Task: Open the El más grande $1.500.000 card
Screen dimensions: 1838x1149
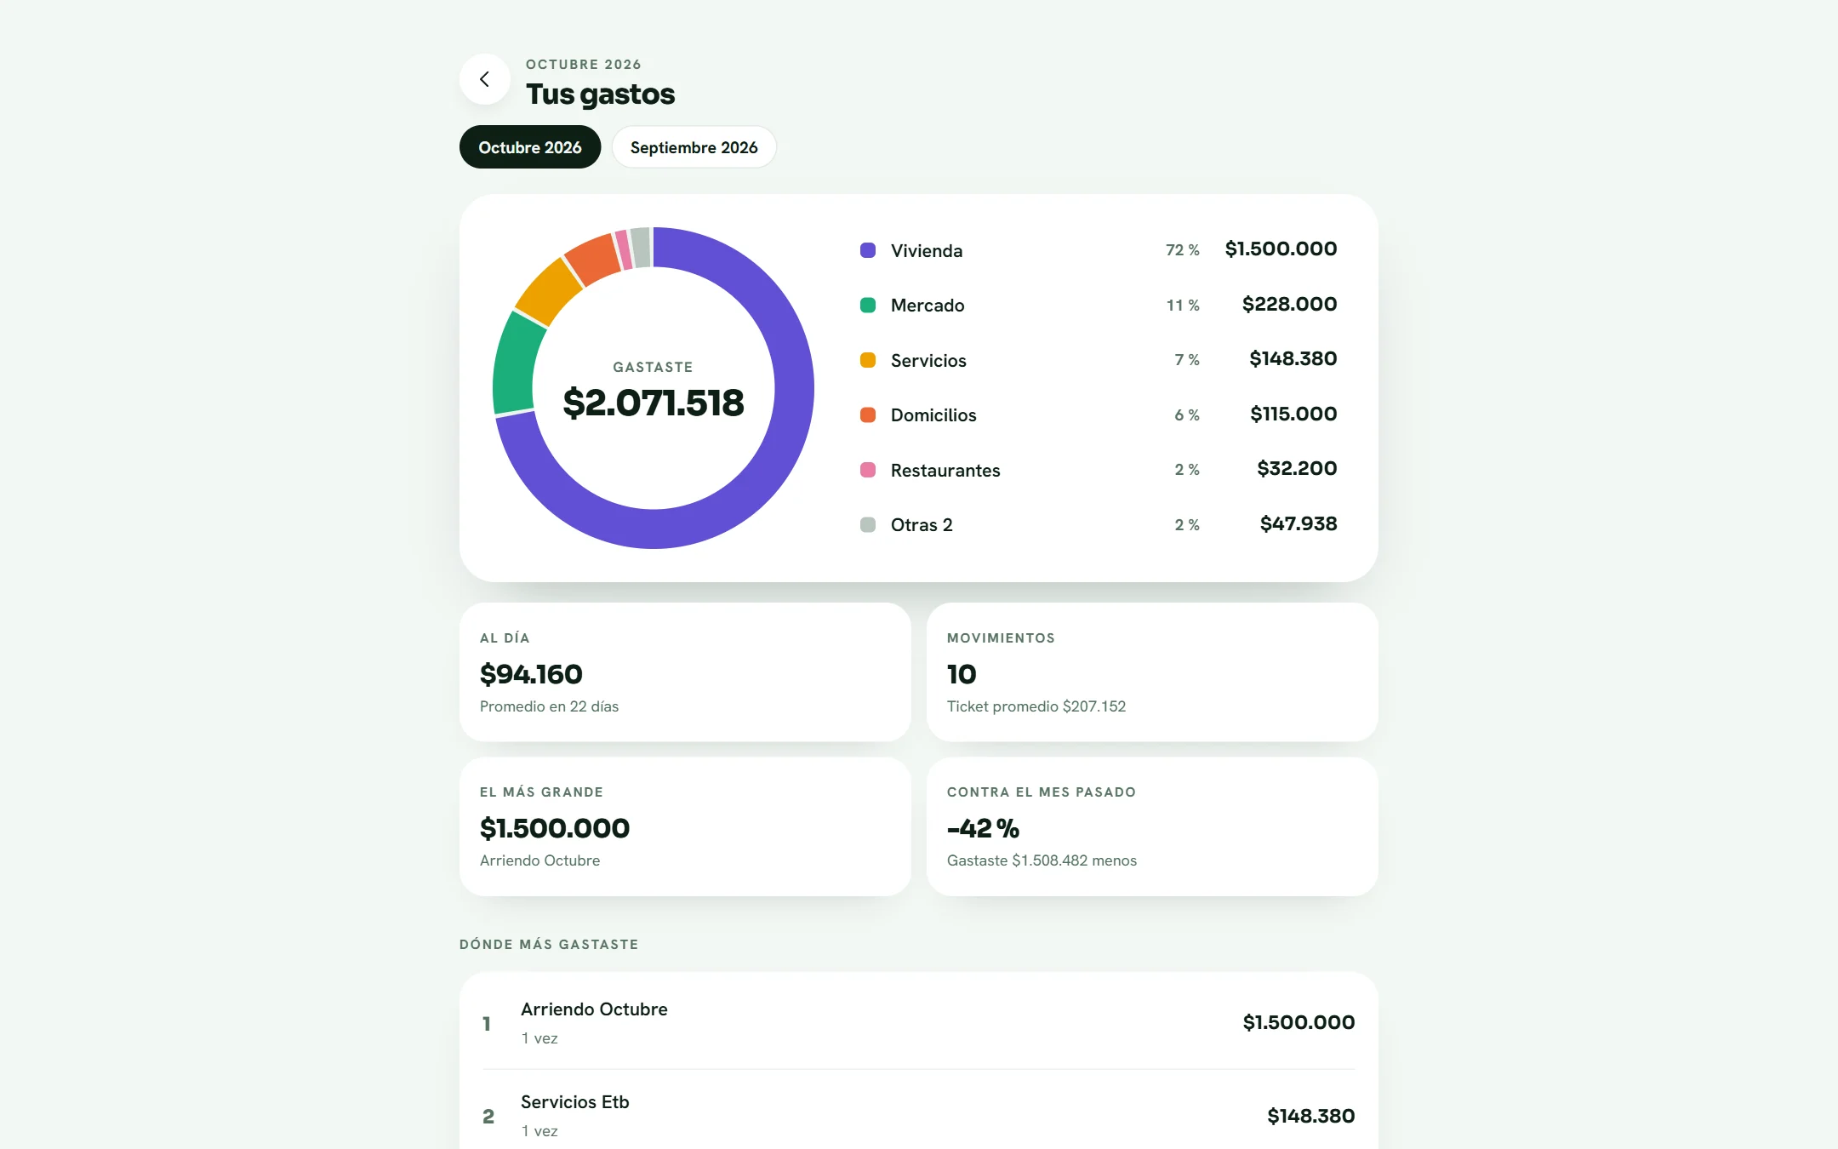Action: (685, 826)
